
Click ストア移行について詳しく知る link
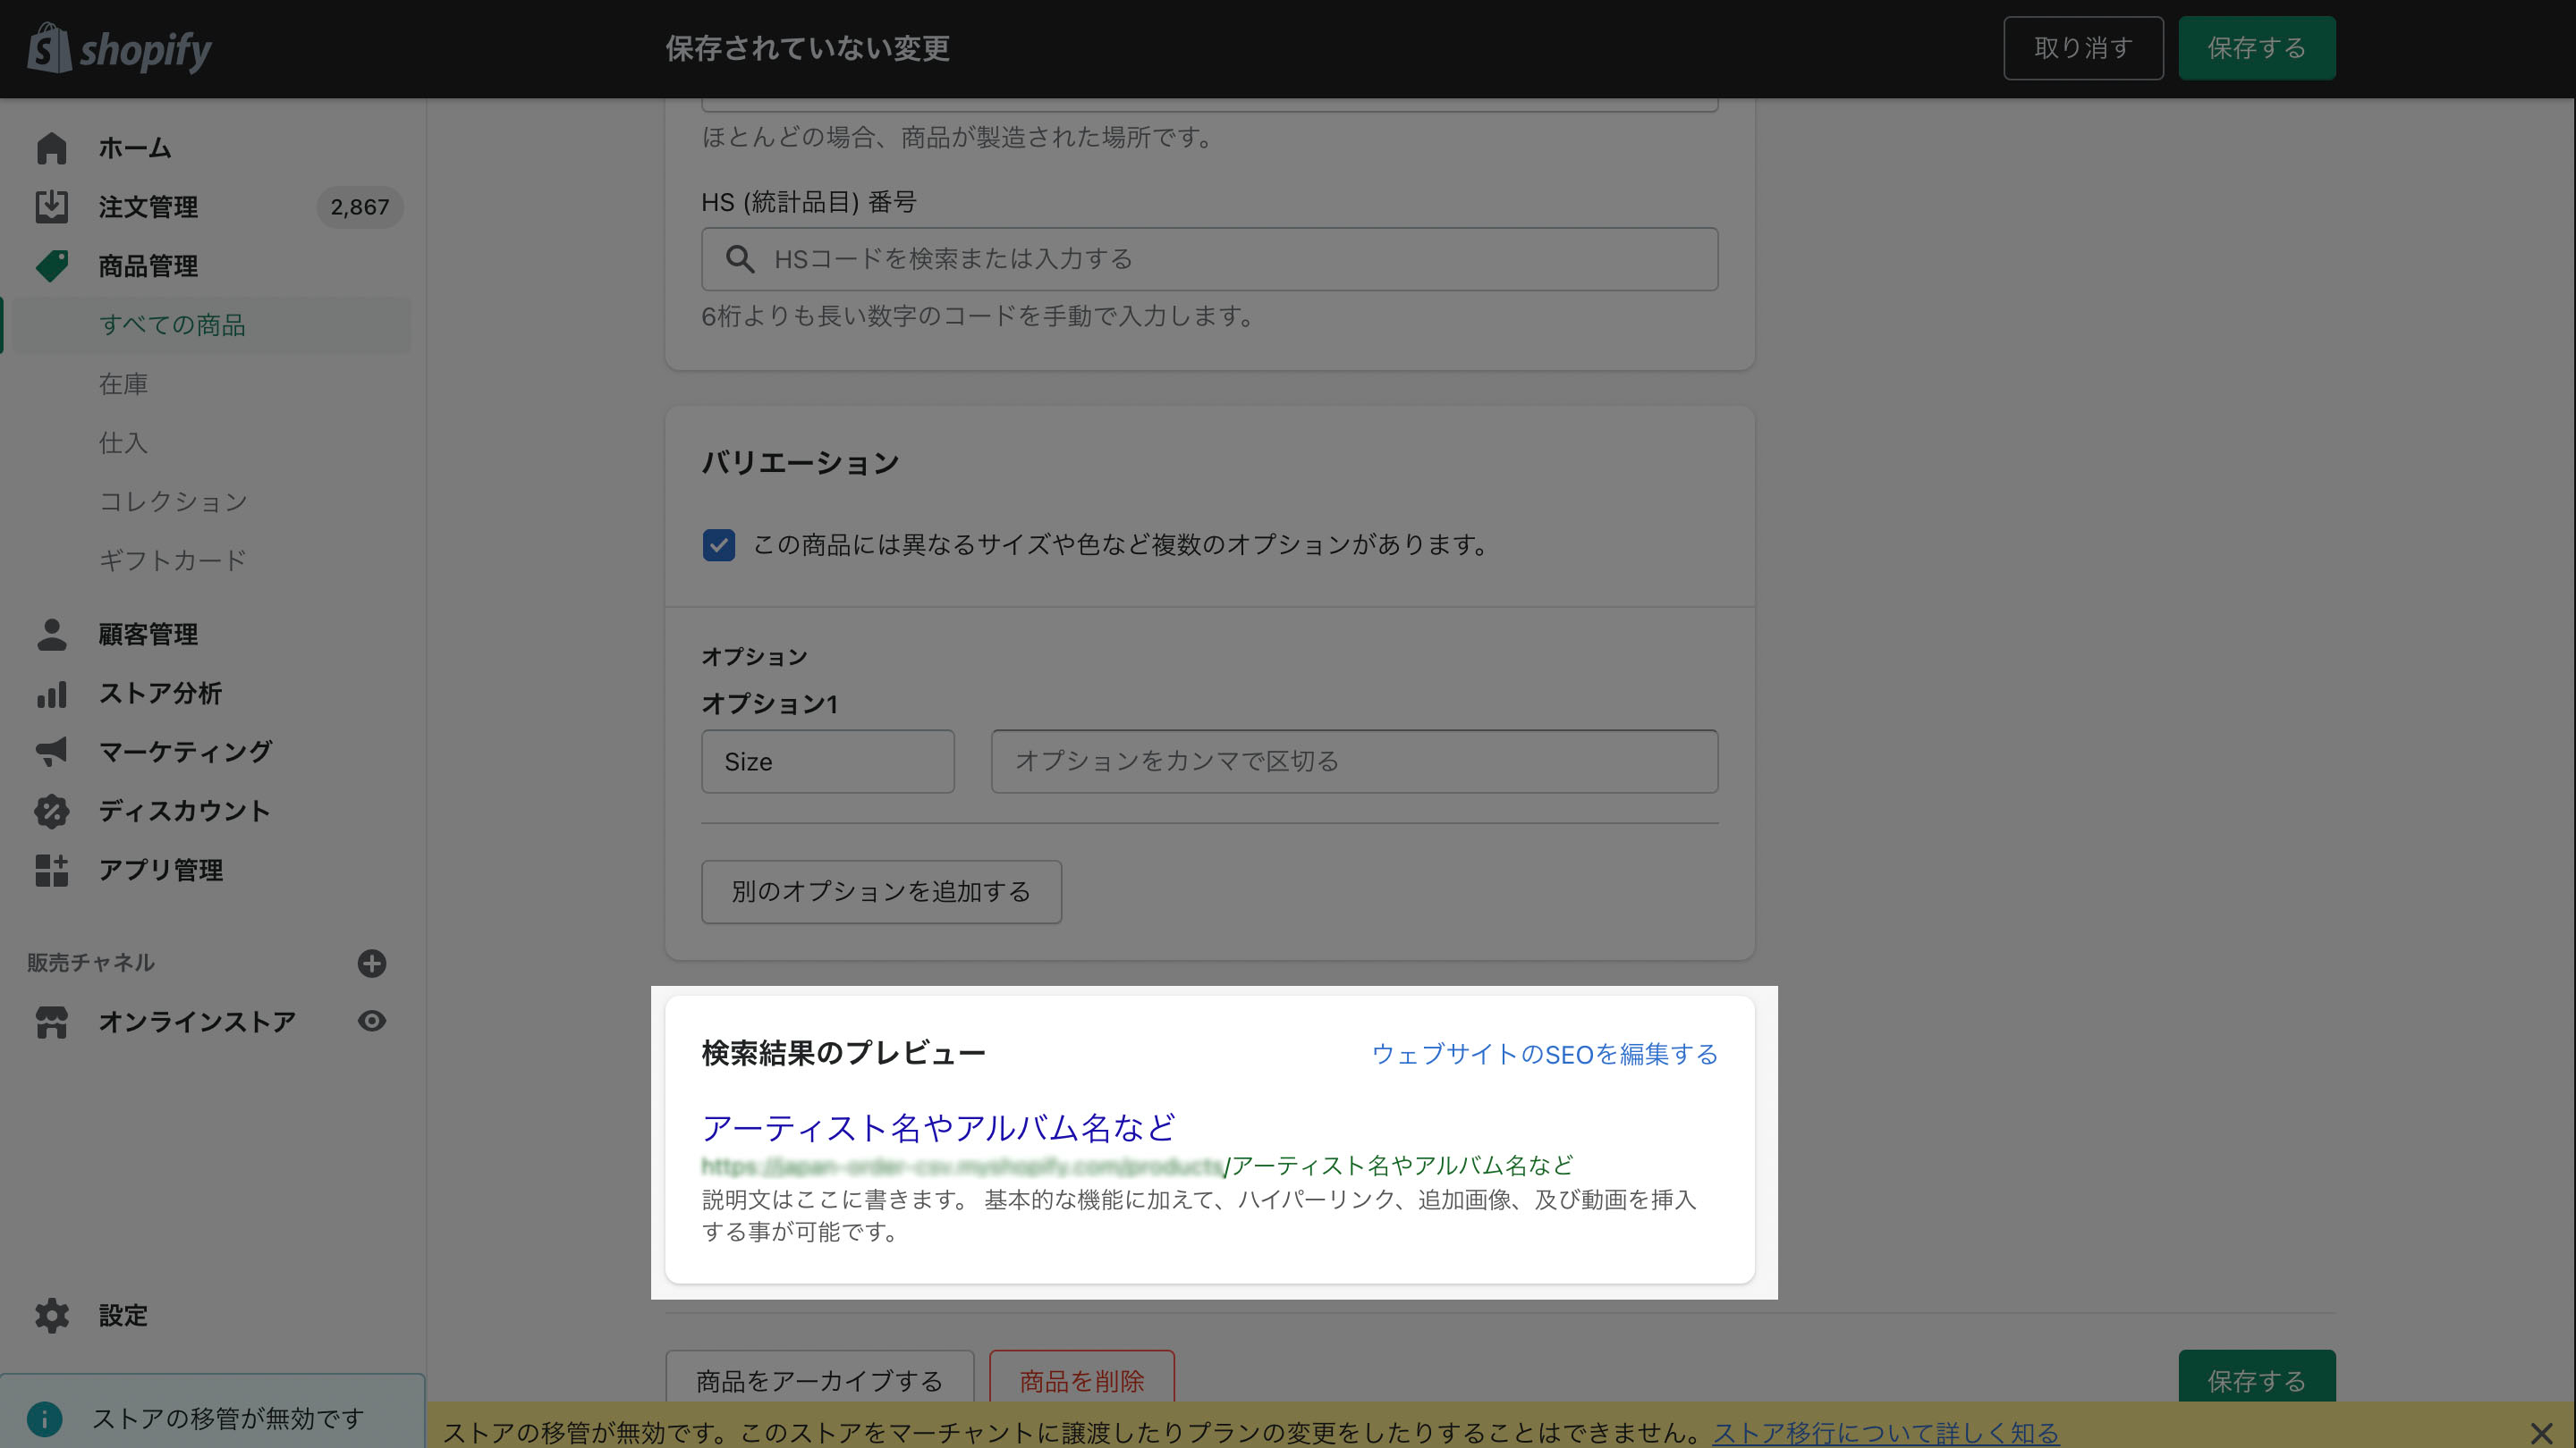coord(1886,1433)
